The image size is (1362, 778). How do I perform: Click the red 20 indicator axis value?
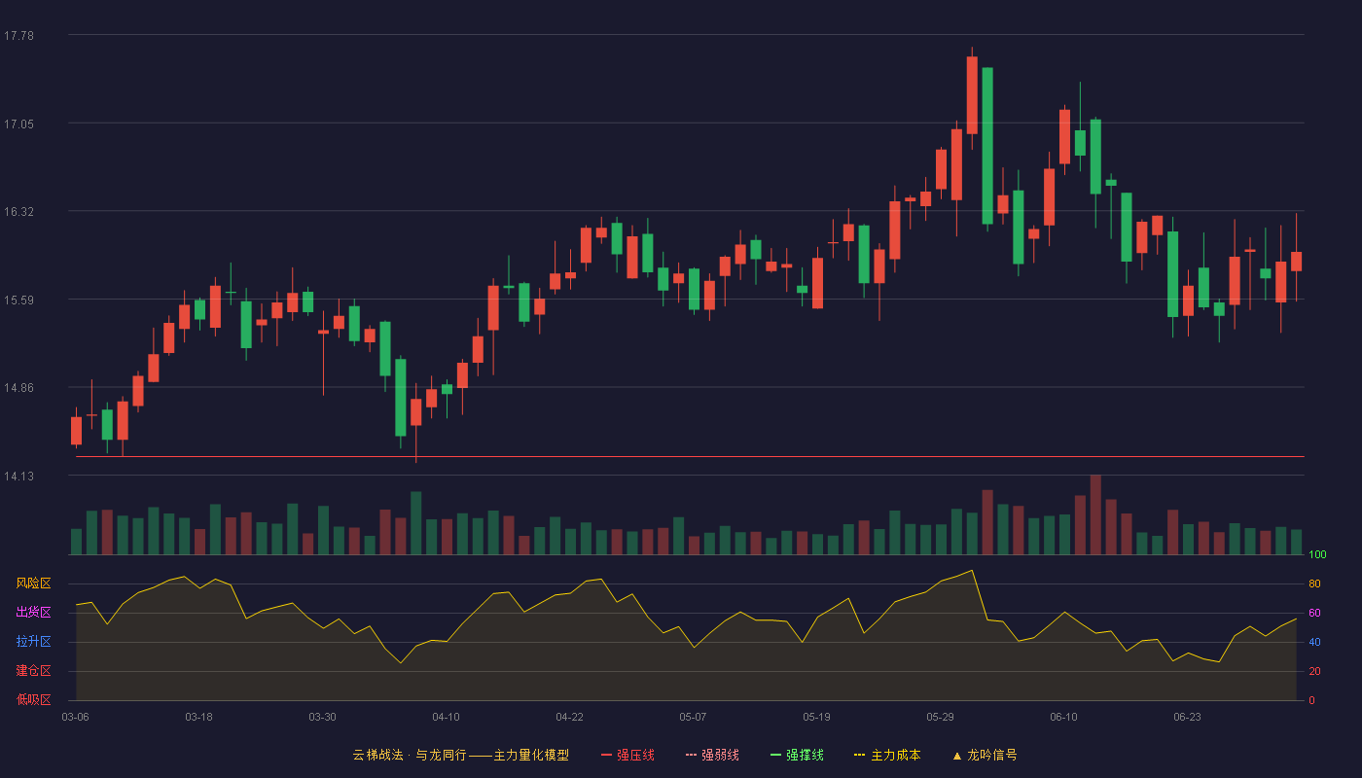(x=1314, y=671)
